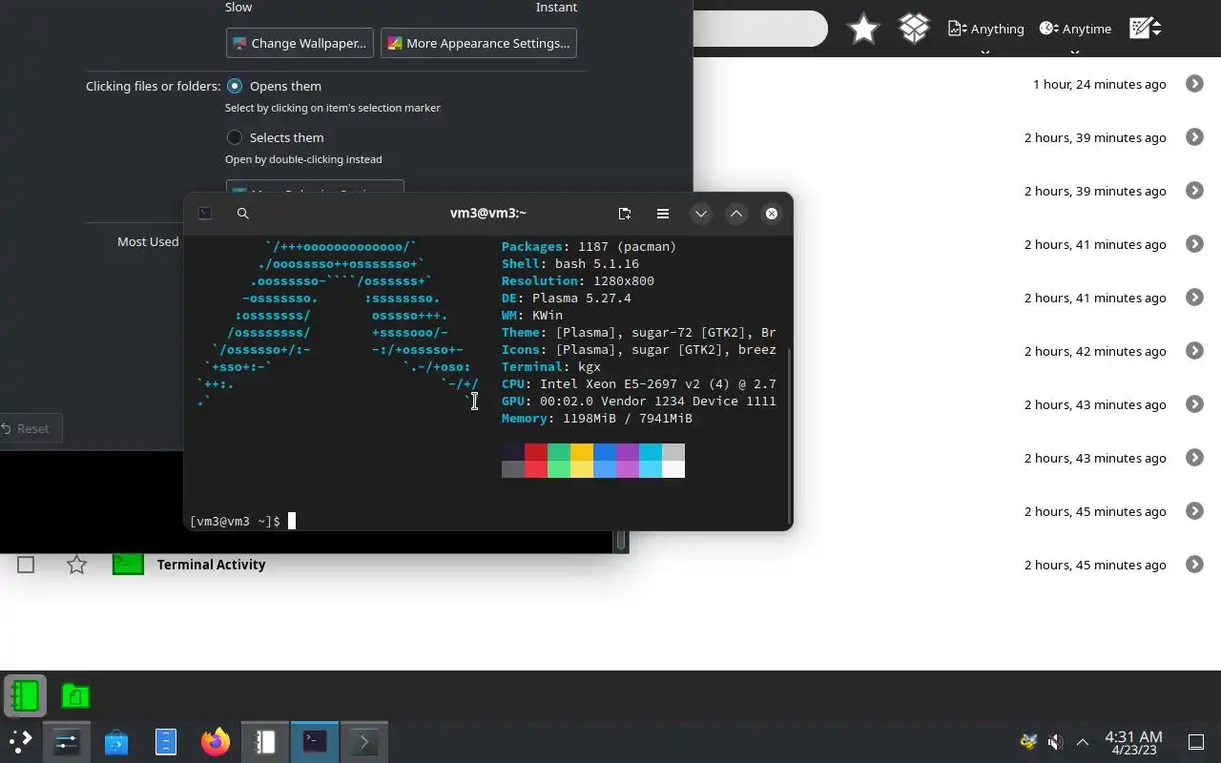
Task: Add a new tab in the terminal
Action: click(625, 214)
